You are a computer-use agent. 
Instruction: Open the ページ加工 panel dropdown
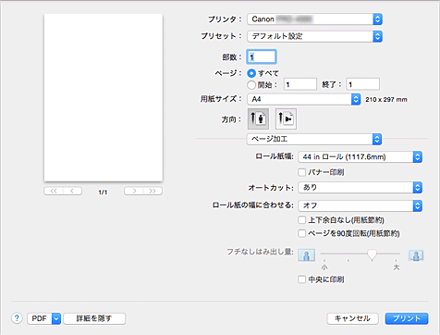click(x=314, y=139)
